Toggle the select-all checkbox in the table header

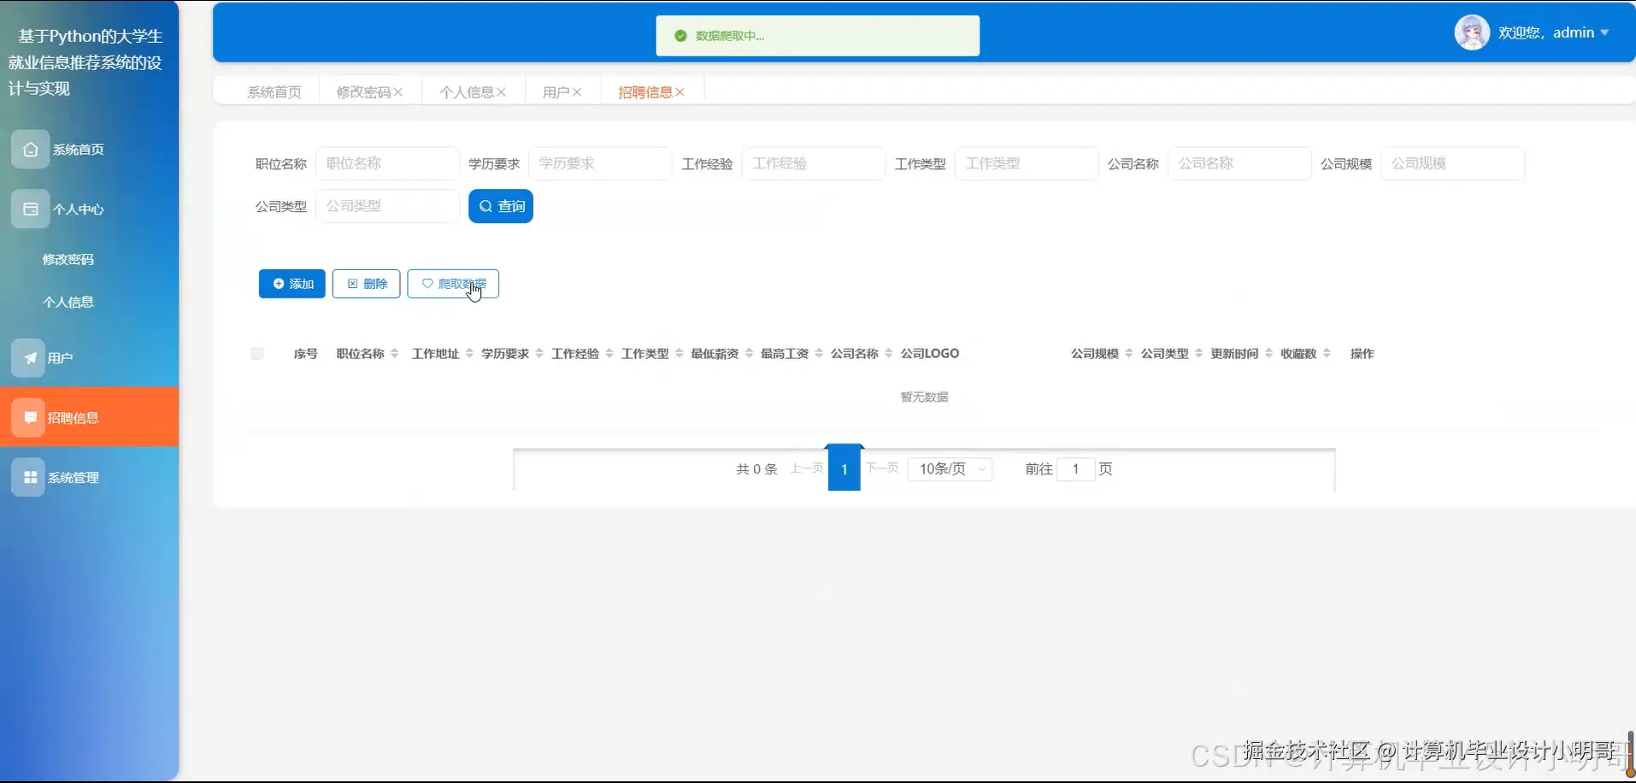click(256, 353)
